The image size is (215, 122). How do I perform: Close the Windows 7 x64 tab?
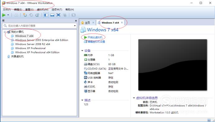click(x=122, y=23)
